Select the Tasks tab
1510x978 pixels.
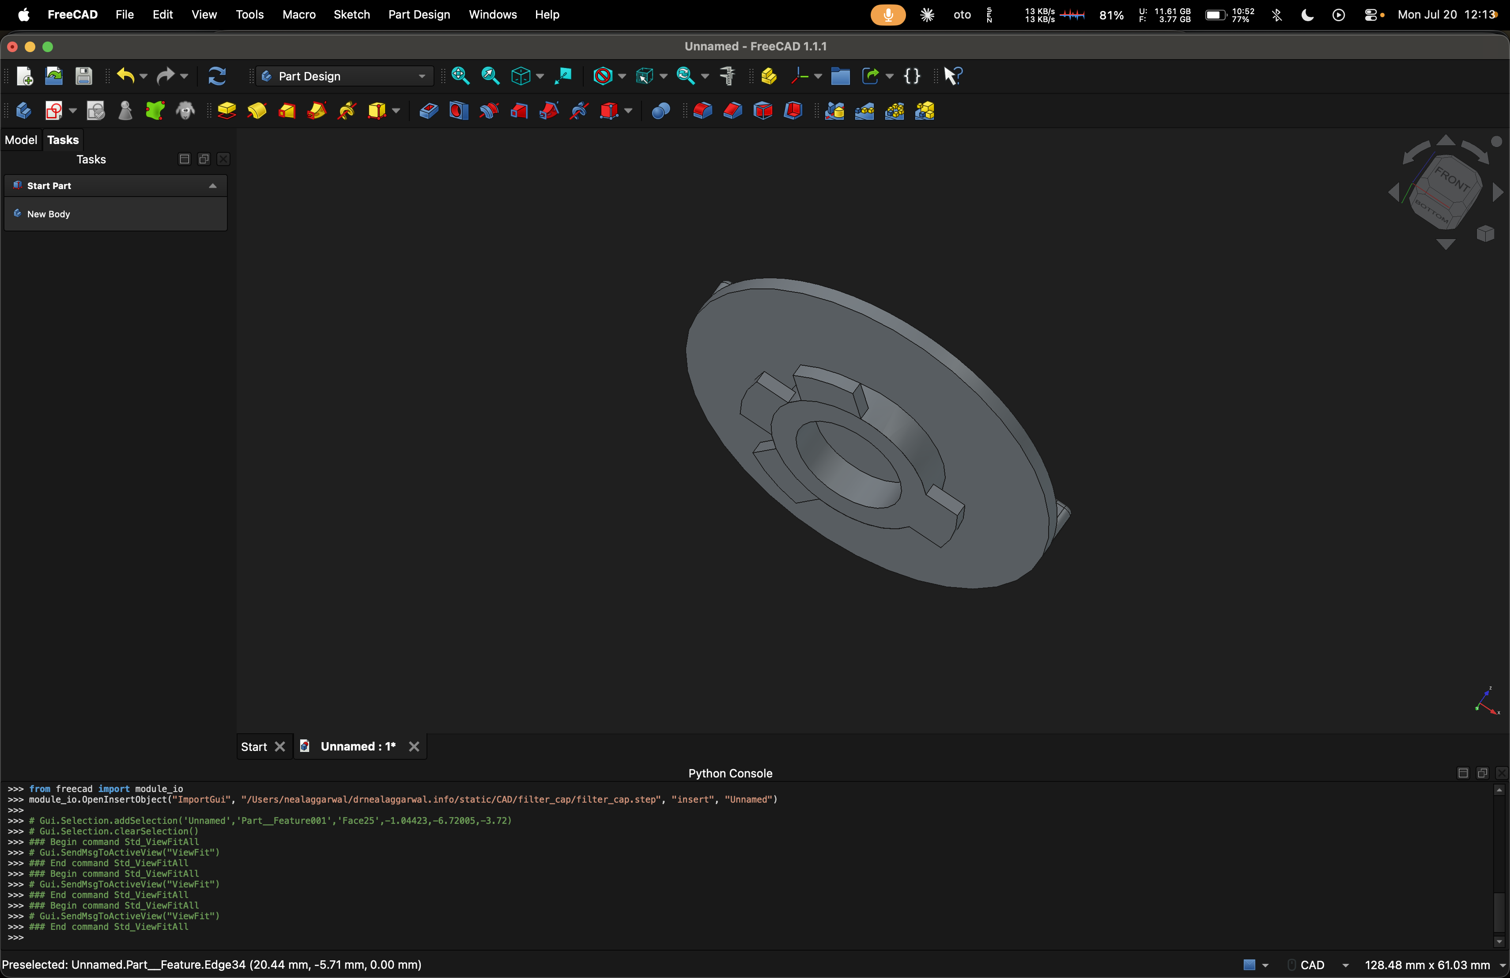click(x=63, y=140)
